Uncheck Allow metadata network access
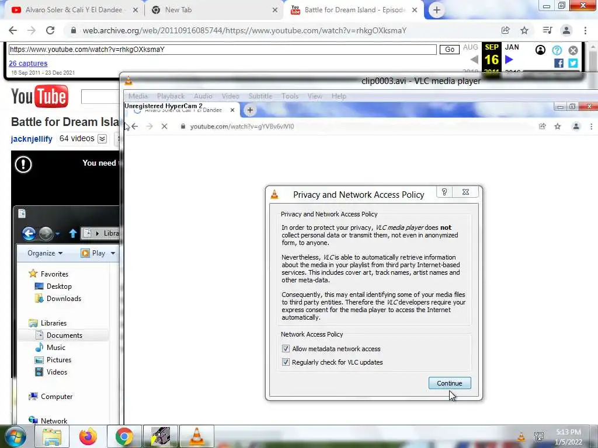598x448 pixels. tap(286, 349)
